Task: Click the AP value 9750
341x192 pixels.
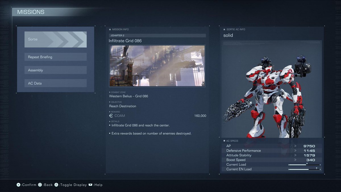Action: tap(309, 146)
